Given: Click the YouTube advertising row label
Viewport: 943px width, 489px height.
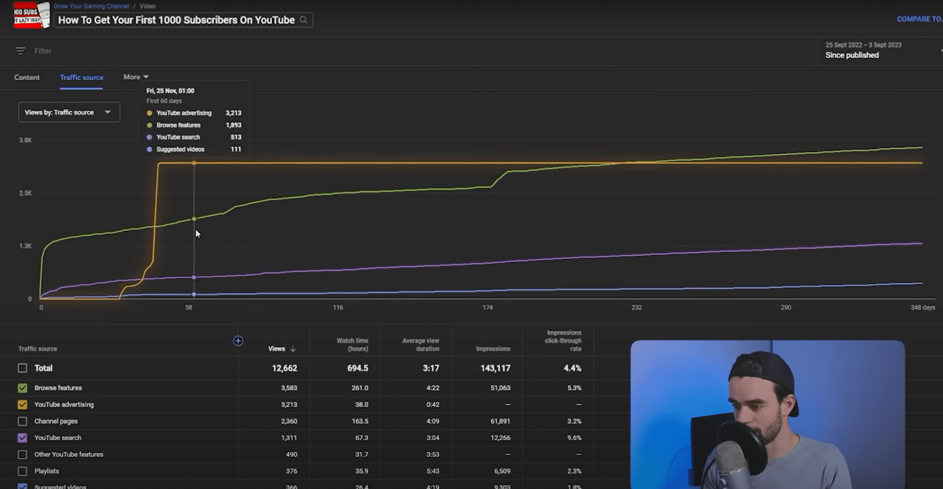Looking at the screenshot, I should pyautogui.click(x=64, y=404).
